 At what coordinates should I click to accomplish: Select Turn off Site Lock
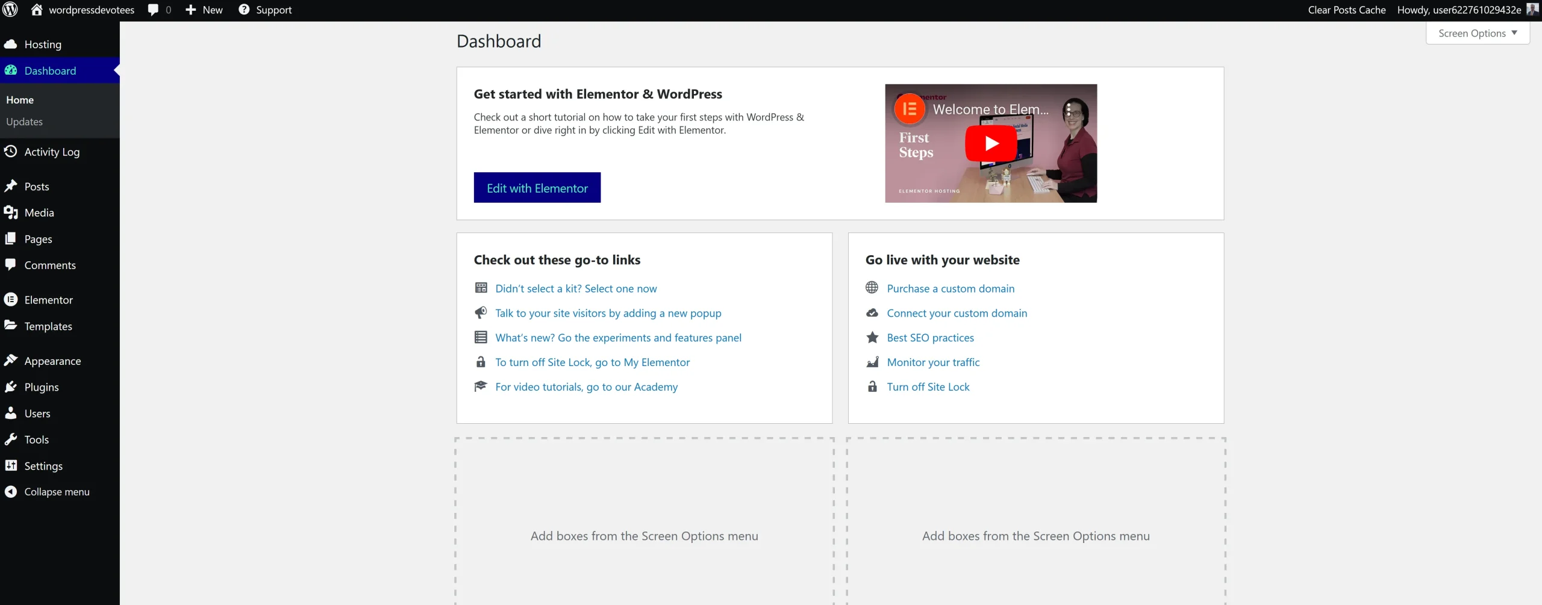(x=928, y=386)
